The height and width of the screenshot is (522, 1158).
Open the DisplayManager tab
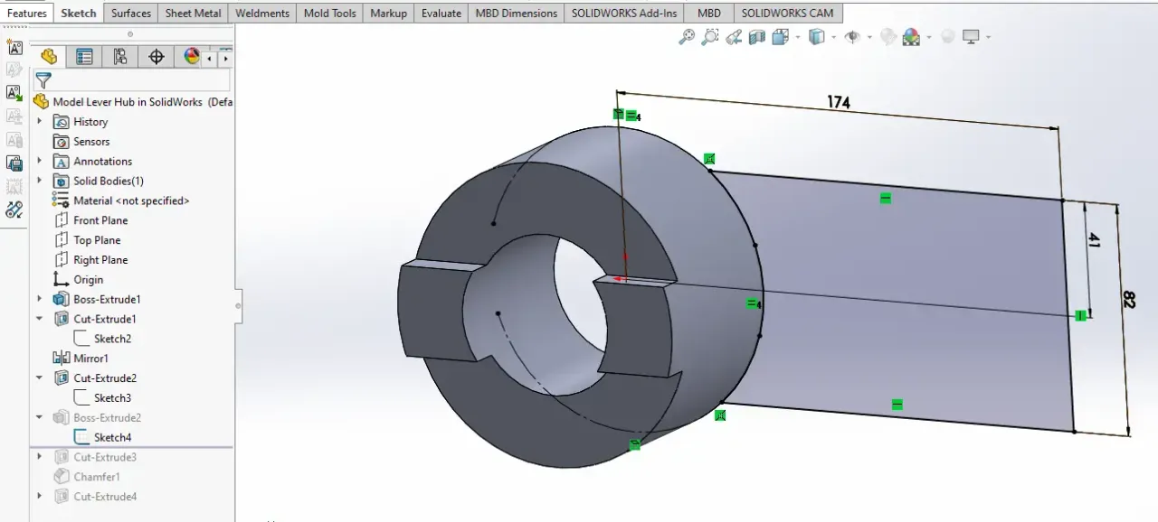tap(191, 57)
